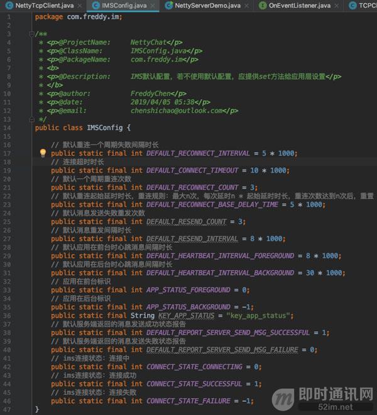Click the package name com.freddy.im
The image size is (377, 415).
93,17
